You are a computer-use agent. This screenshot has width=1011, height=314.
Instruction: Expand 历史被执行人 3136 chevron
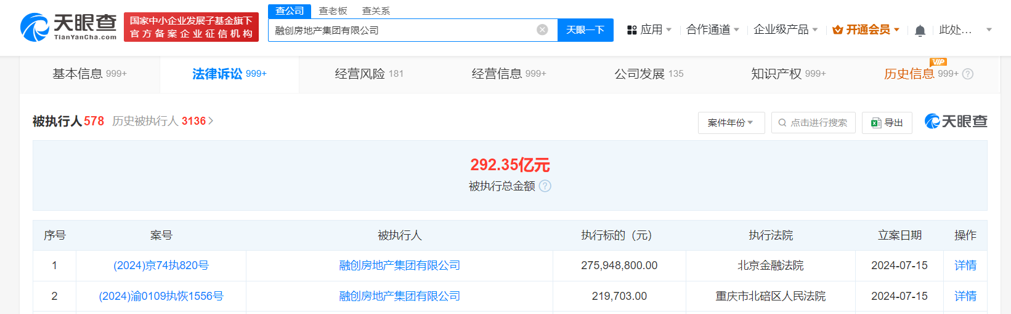click(x=211, y=121)
